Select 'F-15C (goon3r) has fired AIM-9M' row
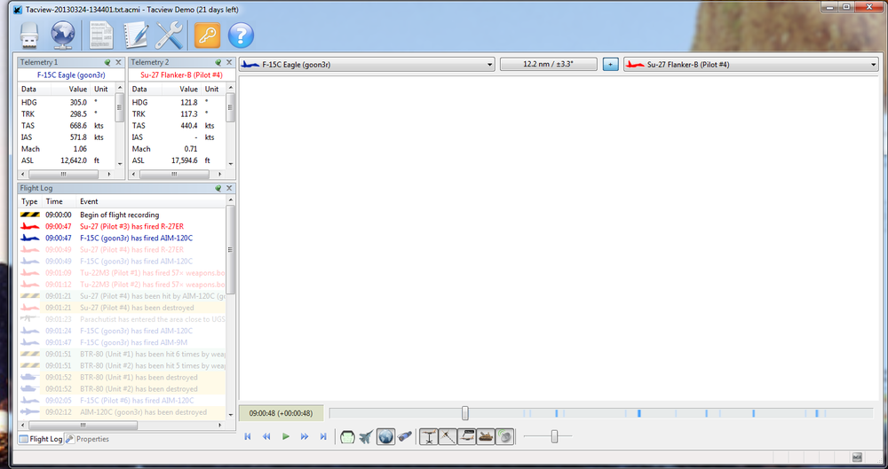This screenshot has height=469, width=888. [x=122, y=342]
